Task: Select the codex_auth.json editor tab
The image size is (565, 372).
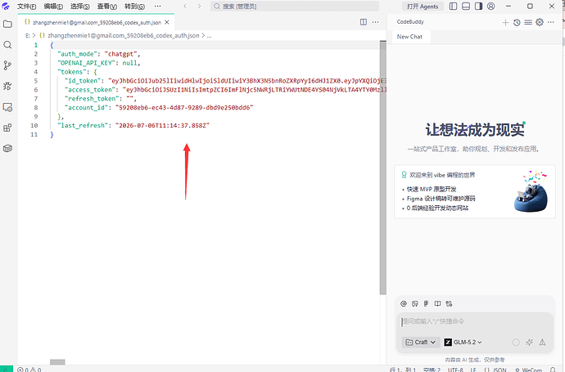Action: click(x=96, y=22)
